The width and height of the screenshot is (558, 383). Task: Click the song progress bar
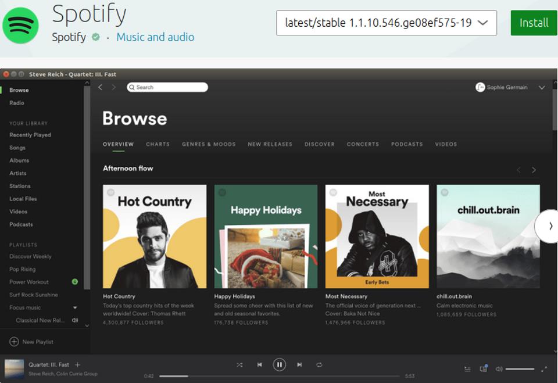(x=280, y=376)
